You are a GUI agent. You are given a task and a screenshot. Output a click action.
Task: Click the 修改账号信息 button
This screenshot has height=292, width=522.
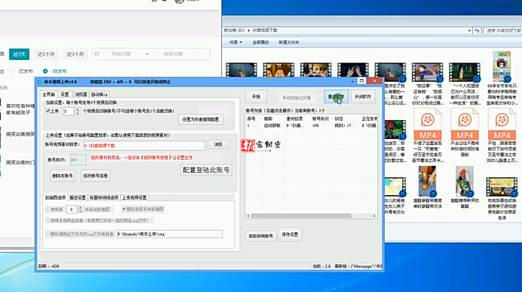click(x=96, y=176)
